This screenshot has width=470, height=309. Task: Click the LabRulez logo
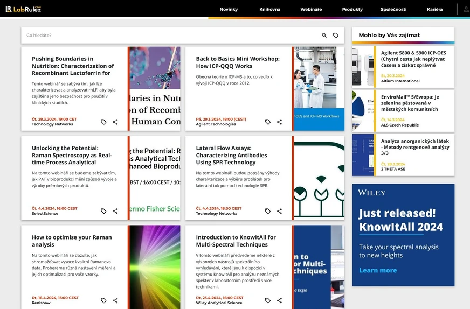23,9
